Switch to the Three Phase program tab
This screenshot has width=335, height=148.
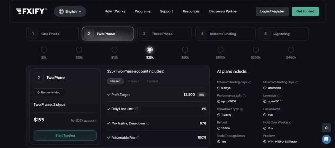coord(165,34)
